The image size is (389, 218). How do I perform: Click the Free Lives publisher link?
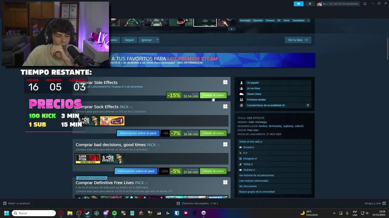[253, 130]
